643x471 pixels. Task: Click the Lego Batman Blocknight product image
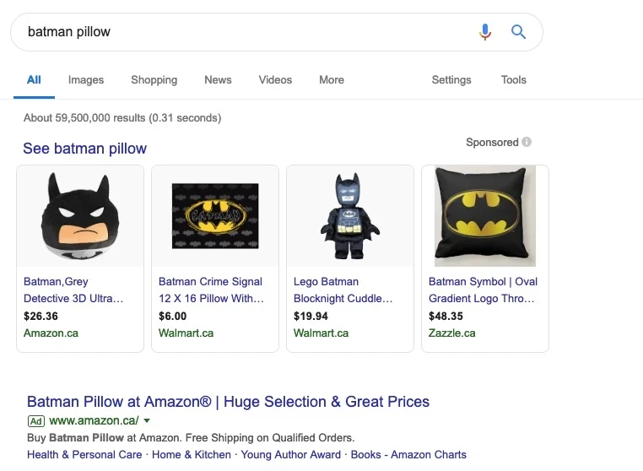click(350, 216)
